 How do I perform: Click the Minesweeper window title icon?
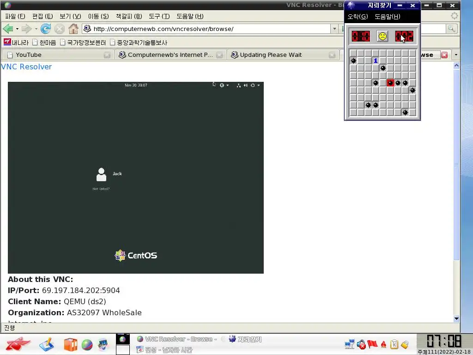351,5
